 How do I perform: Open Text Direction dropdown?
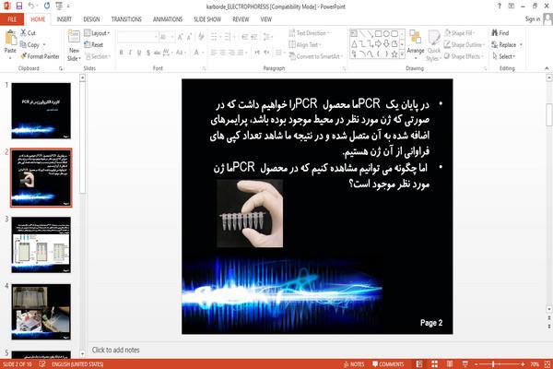[310, 33]
